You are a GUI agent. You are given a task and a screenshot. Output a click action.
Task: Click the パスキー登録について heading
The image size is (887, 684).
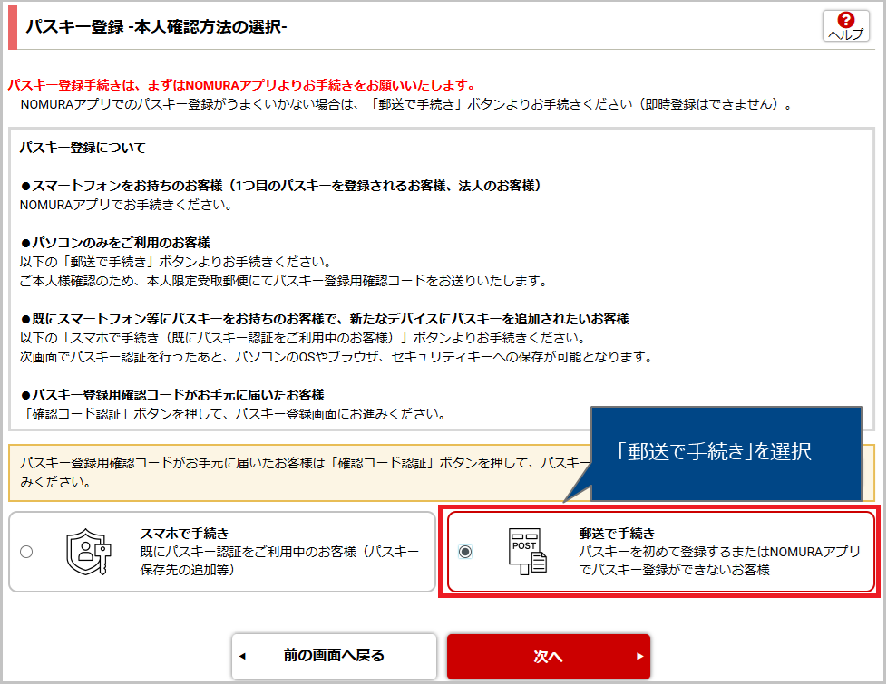pos(83,147)
